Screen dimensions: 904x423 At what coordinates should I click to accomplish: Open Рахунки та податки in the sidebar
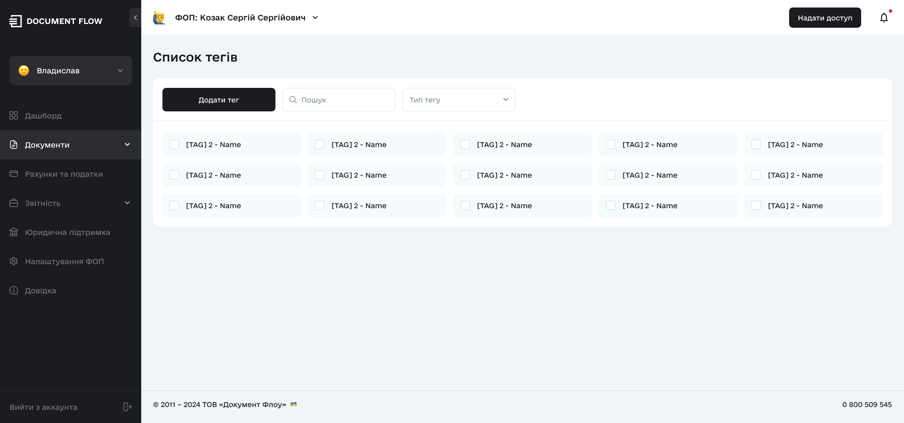click(x=71, y=174)
